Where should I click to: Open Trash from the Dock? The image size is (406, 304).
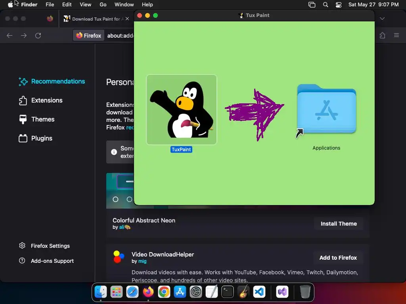coord(305,292)
